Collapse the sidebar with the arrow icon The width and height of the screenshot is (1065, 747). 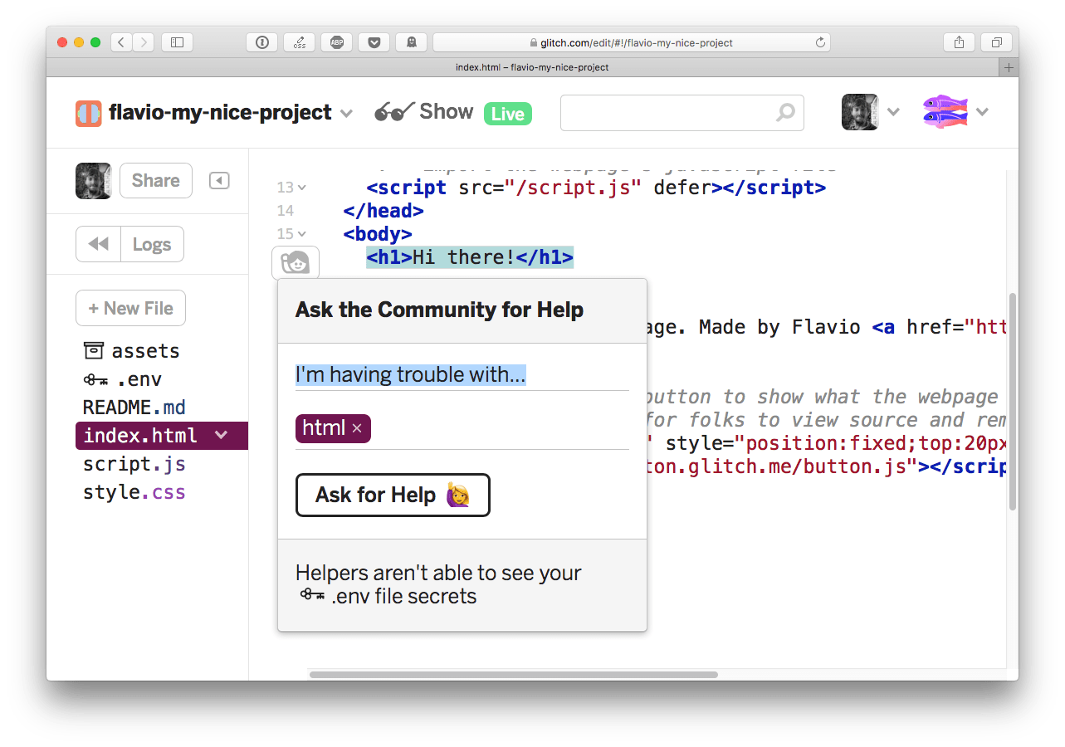219,180
